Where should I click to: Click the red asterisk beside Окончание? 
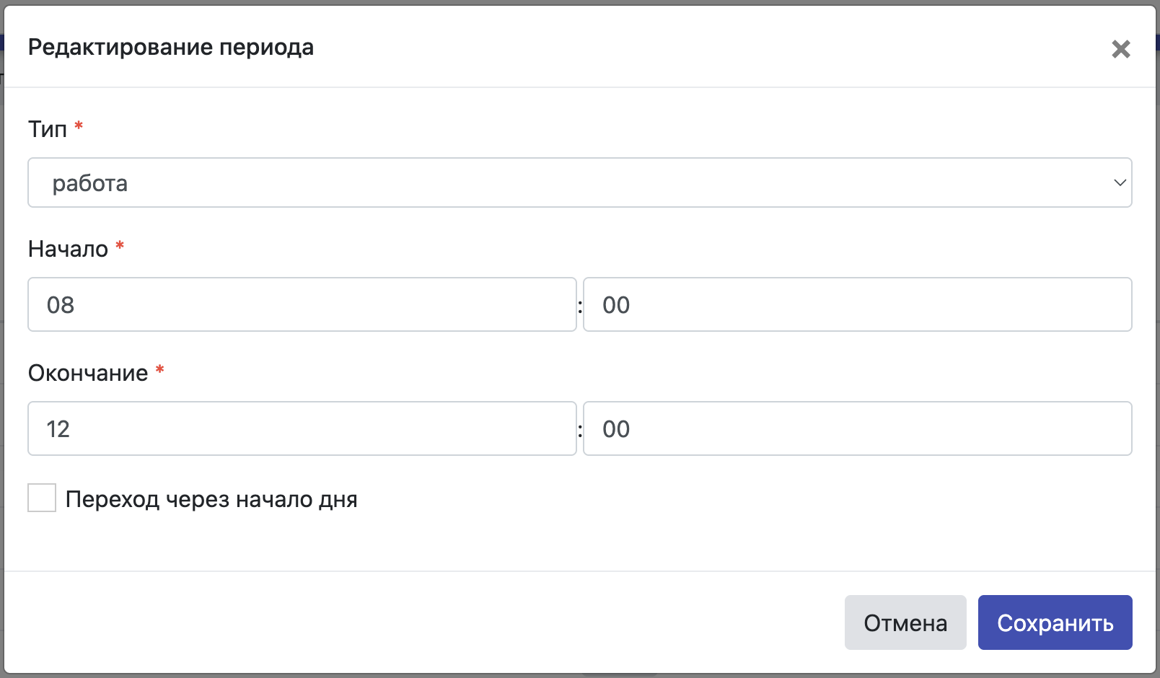coord(160,370)
